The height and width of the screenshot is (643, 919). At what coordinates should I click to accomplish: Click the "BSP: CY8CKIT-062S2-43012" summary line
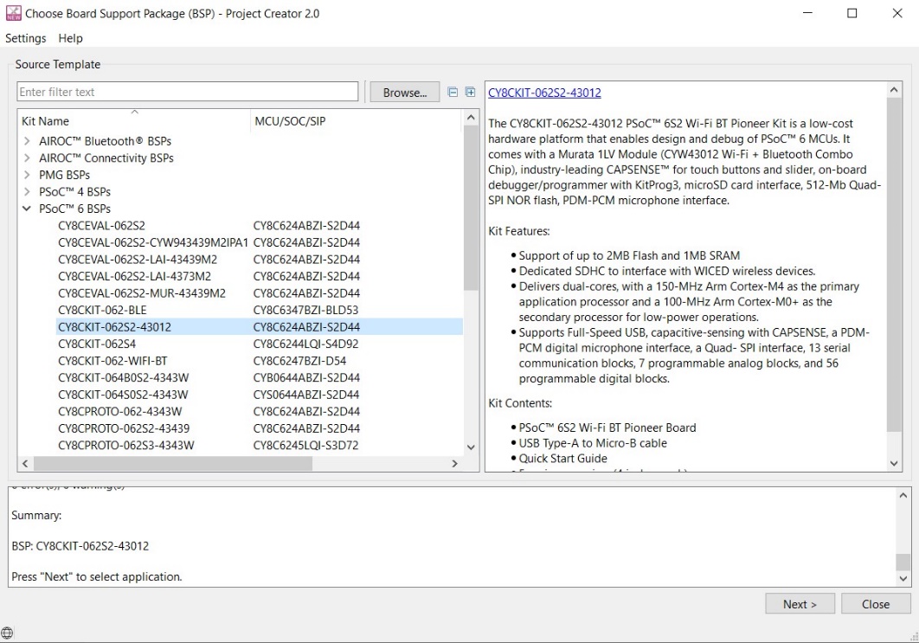click(x=80, y=546)
